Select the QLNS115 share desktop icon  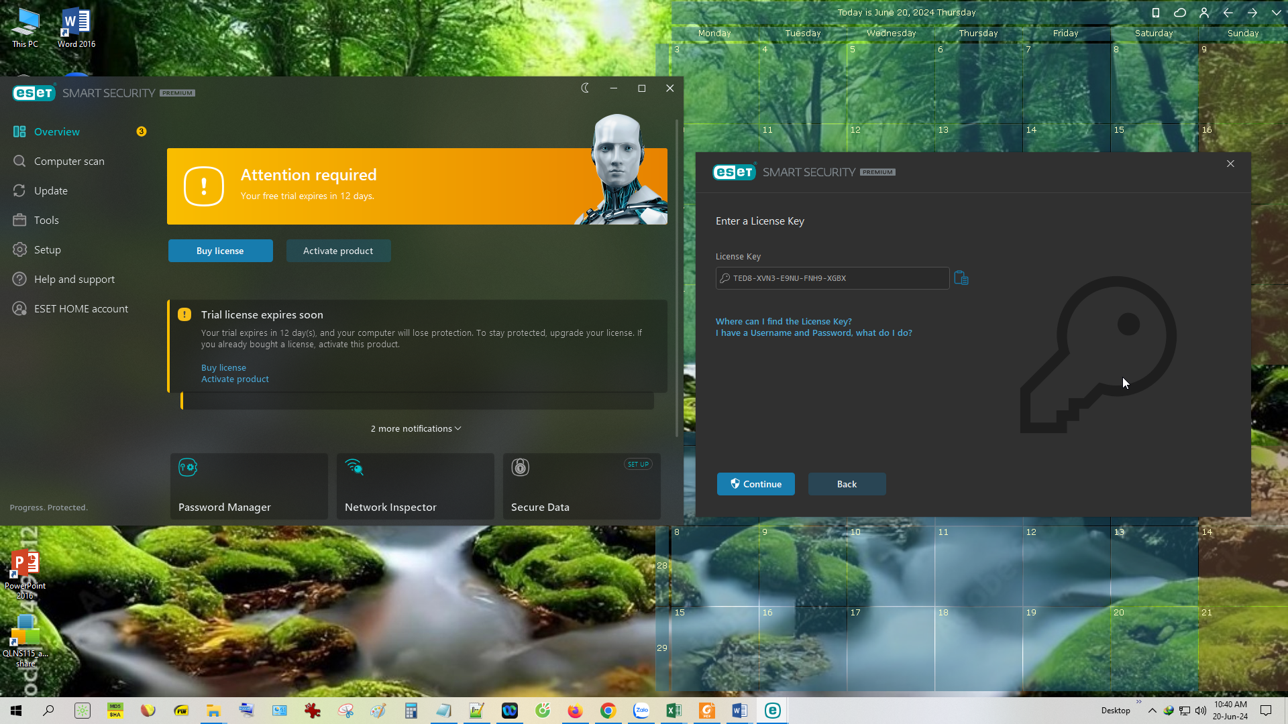pyautogui.click(x=25, y=642)
